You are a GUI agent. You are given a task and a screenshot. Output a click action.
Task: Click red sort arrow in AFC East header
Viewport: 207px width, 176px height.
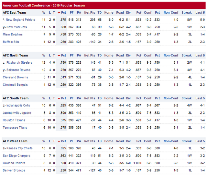59,13
